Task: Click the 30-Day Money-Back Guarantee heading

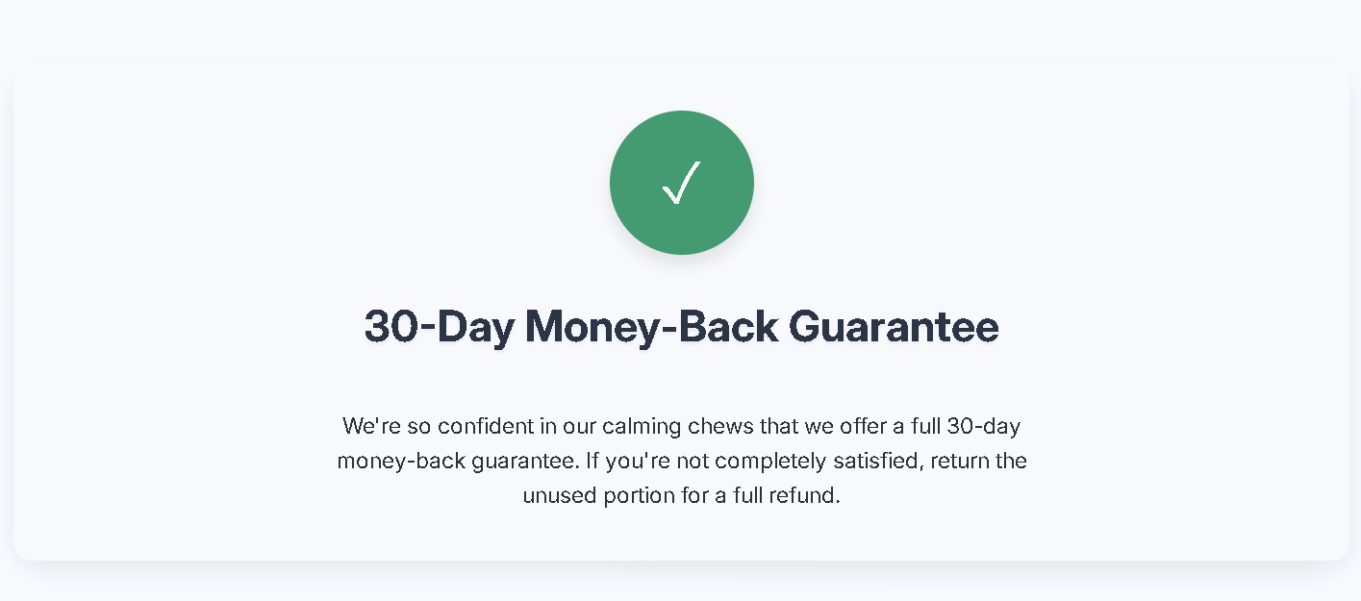Action: 681,327
